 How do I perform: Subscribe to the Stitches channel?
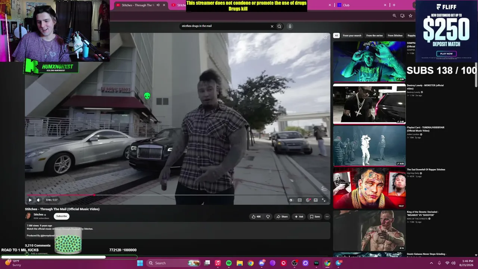pyautogui.click(x=62, y=216)
